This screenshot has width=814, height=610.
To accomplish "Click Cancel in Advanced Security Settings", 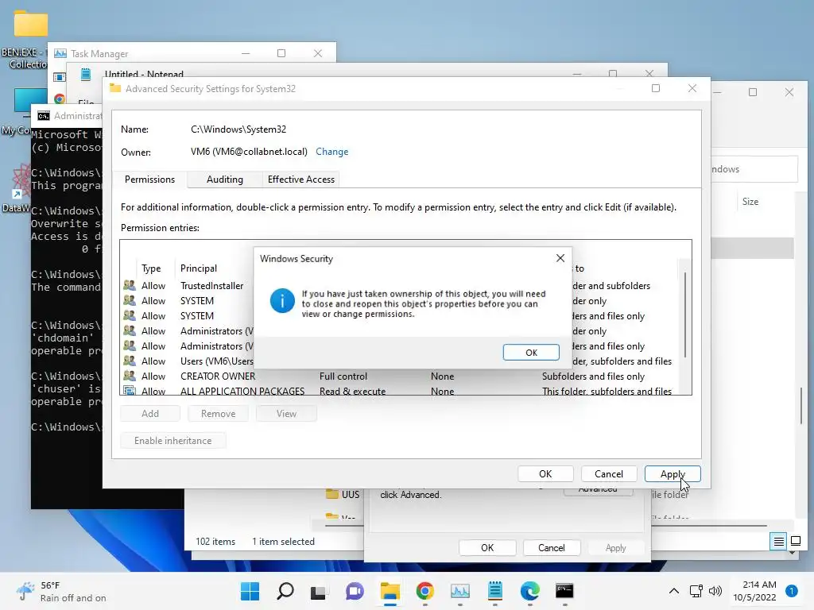I will pos(608,473).
